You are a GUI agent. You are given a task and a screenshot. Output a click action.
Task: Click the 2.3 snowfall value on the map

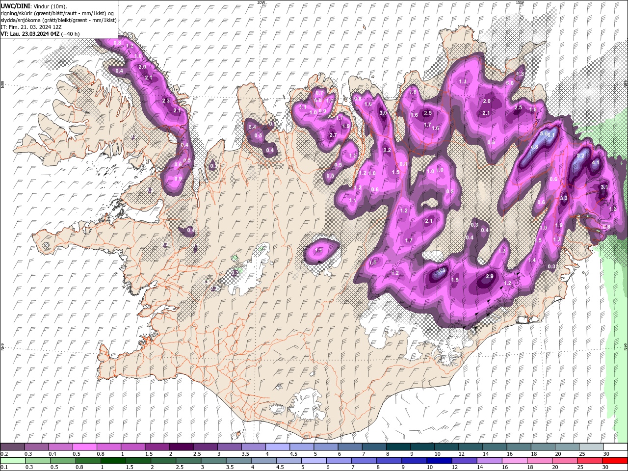165,101
